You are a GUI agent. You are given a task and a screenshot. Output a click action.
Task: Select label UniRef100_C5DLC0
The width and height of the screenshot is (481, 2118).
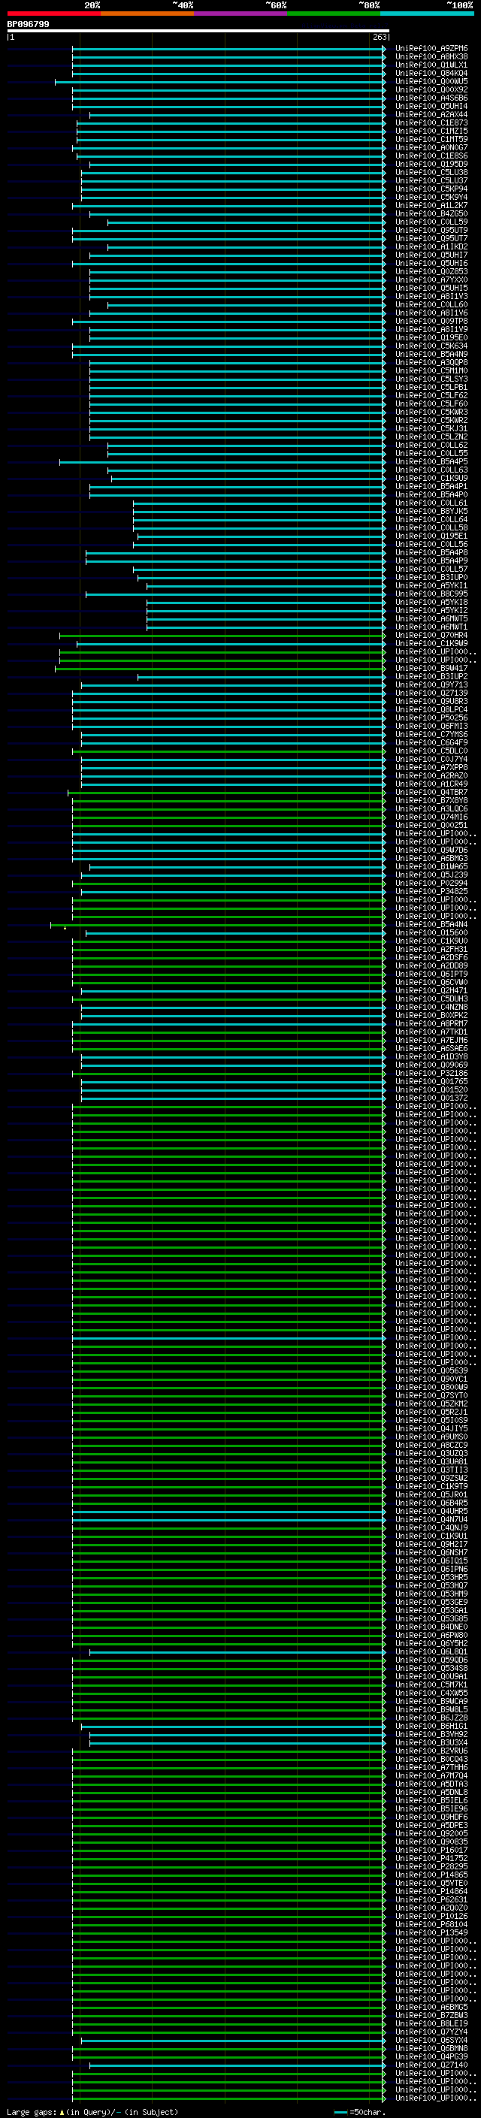431,751
